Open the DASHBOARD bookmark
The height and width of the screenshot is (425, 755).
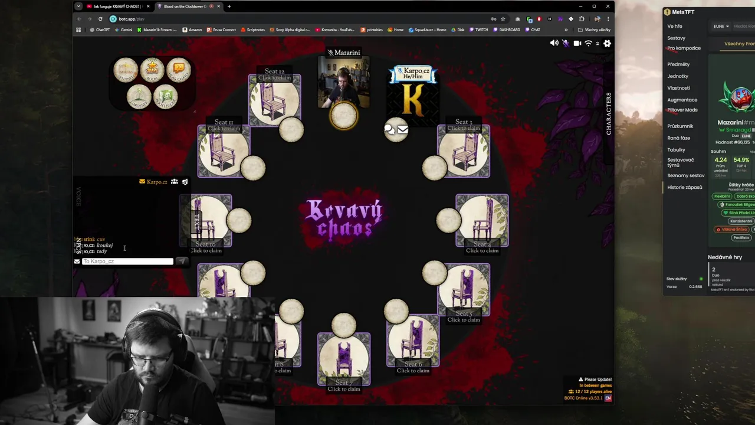506,30
